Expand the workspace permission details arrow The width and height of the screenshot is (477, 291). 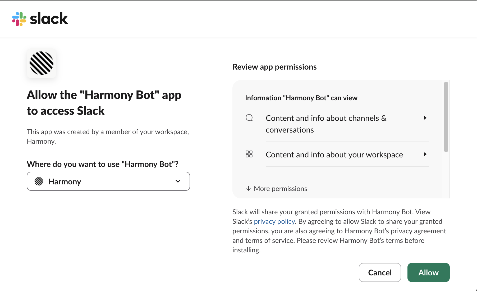click(425, 154)
